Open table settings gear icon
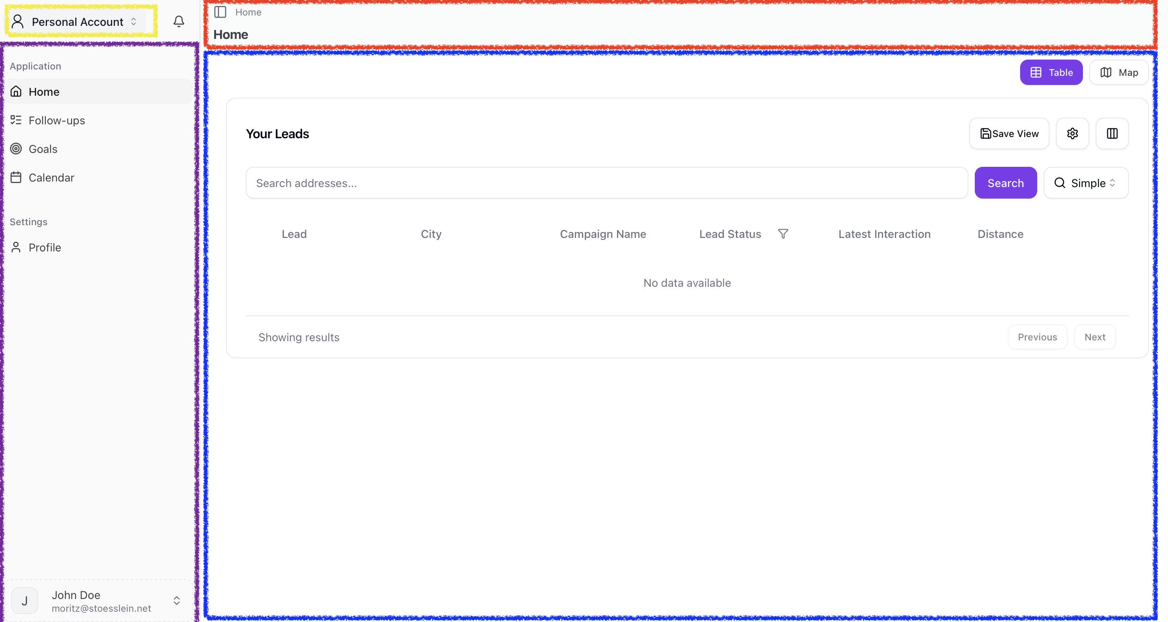Image resolution: width=1168 pixels, height=622 pixels. [x=1072, y=133]
